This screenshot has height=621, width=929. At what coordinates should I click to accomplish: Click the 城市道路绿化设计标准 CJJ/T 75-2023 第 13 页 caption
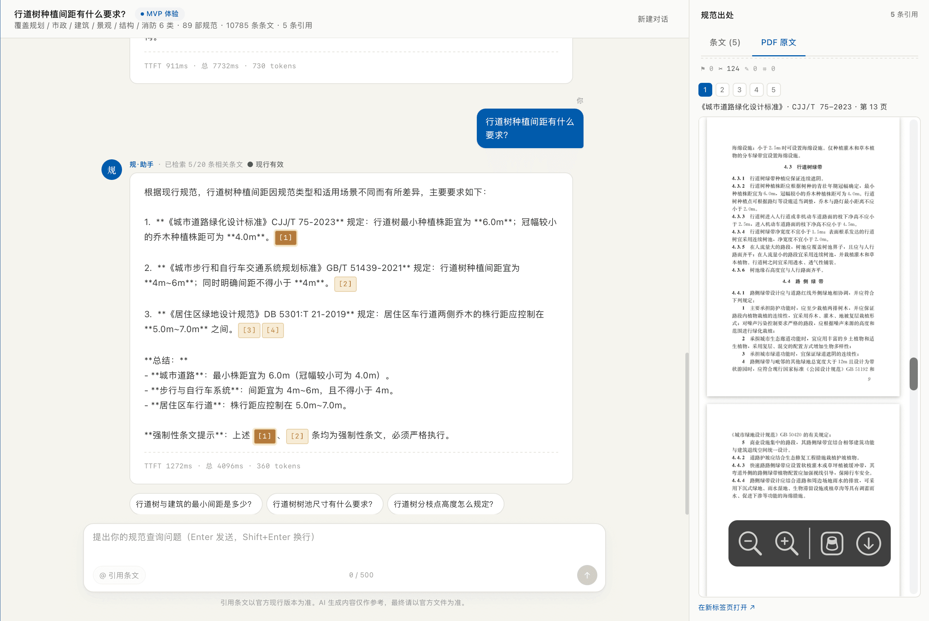(794, 107)
